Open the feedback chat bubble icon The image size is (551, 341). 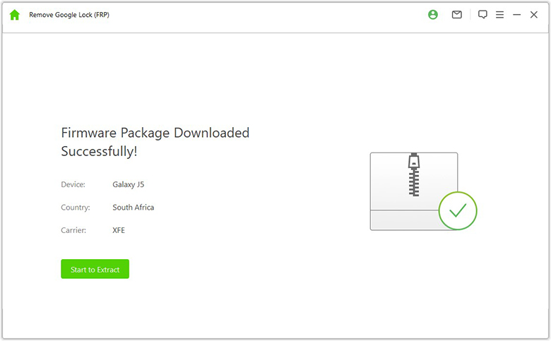[x=482, y=15]
